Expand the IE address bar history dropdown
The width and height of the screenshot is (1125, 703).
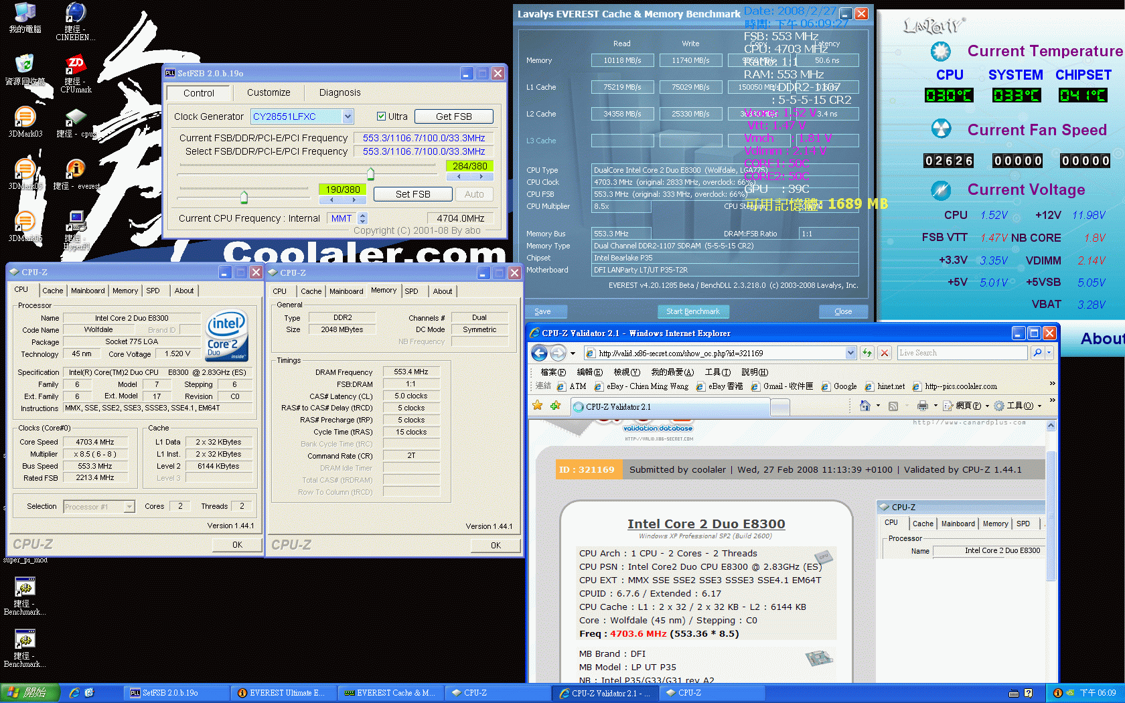850,353
